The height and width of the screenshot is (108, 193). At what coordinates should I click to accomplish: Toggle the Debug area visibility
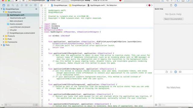point(183,1)
